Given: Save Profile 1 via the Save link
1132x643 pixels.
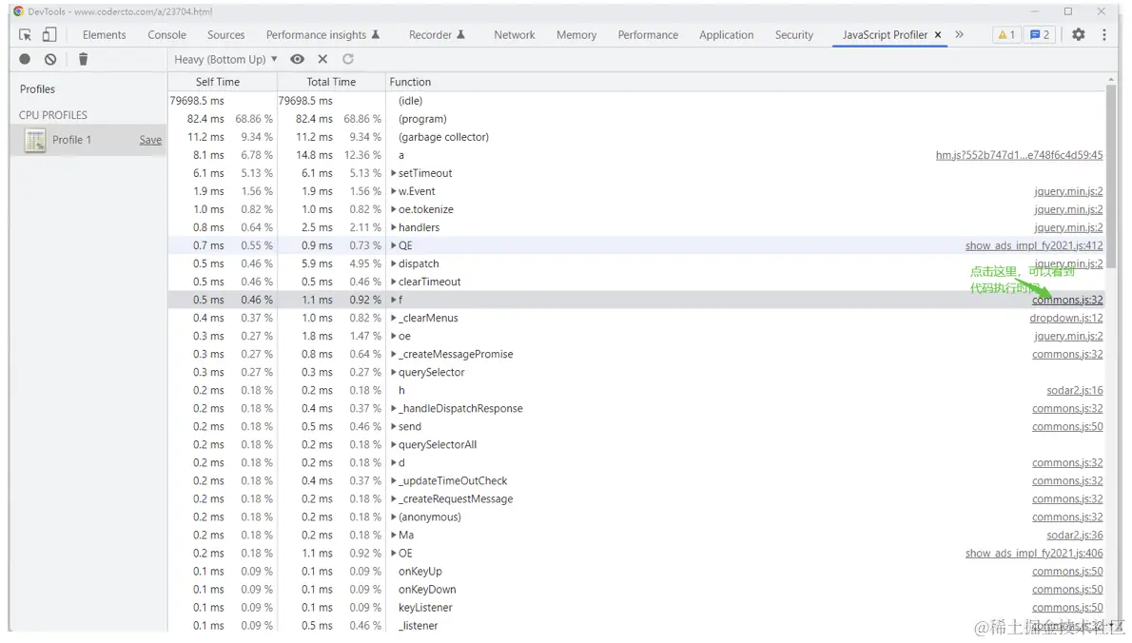Looking at the screenshot, I should pyautogui.click(x=150, y=140).
